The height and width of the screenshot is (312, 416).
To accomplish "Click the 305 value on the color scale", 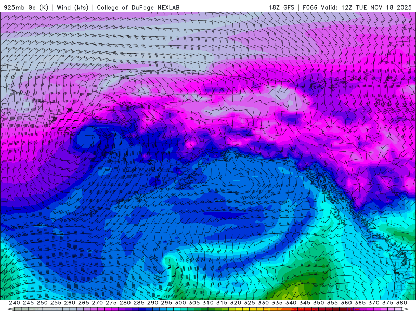I will click(194, 303).
